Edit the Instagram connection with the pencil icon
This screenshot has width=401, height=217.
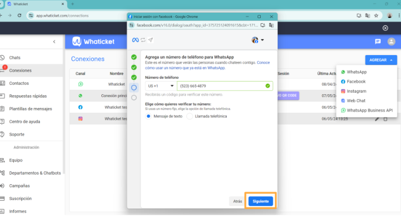(377, 119)
